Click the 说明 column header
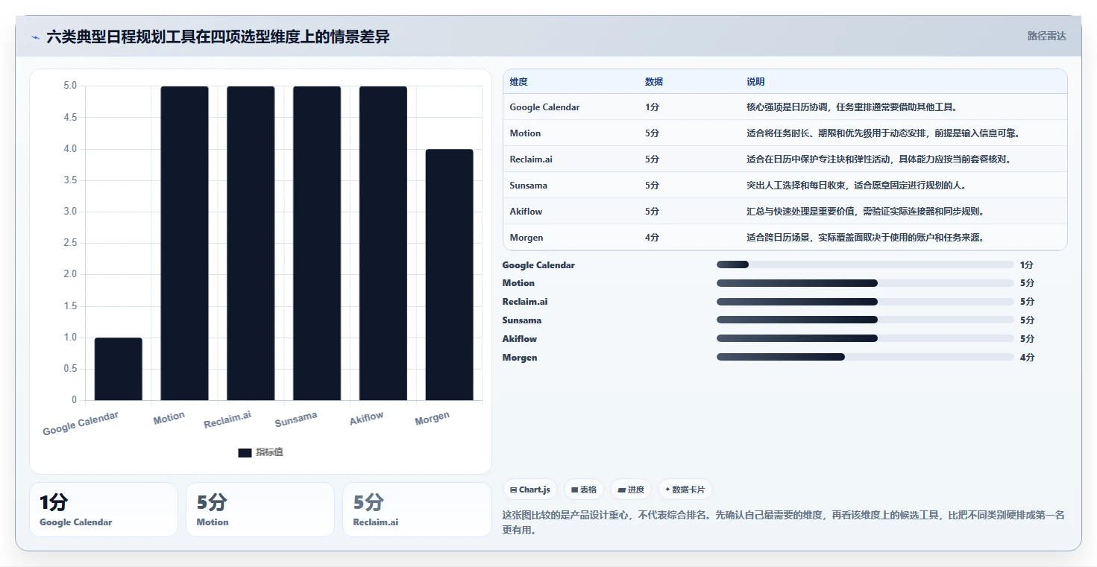Viewport: 1097px width, 567px height. (x=755, y=81)
